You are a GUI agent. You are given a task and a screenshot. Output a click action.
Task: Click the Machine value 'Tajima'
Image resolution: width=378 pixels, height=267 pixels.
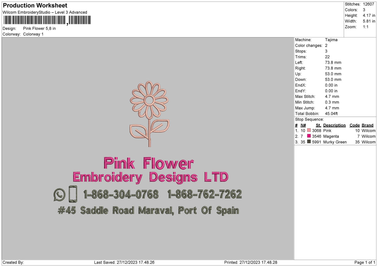(x=331, y=40)
